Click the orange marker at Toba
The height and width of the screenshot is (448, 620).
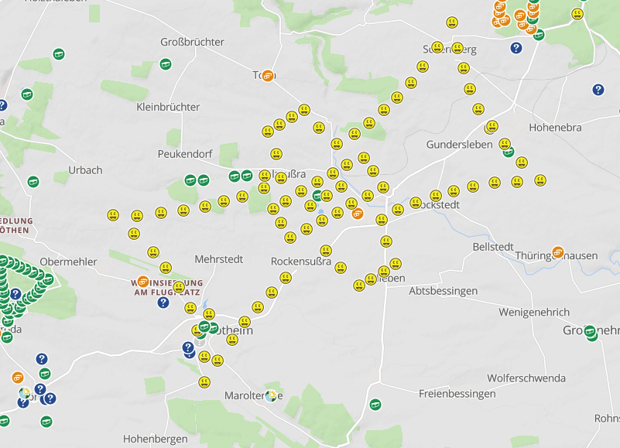point(267,75)
